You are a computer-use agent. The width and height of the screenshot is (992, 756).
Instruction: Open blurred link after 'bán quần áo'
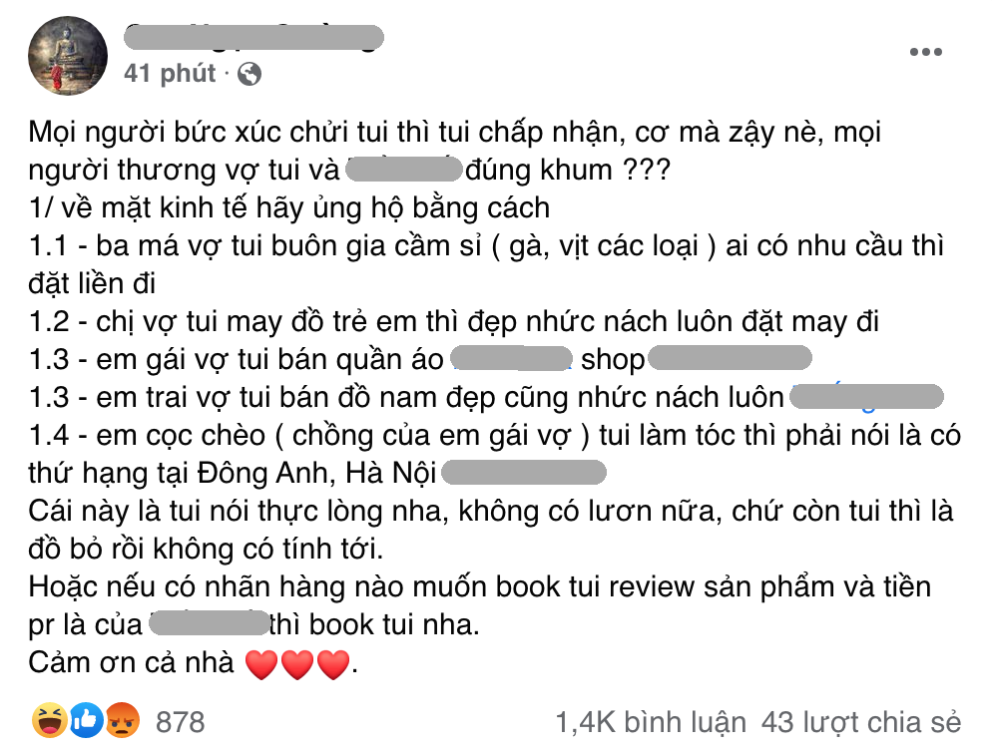coord(512,358)
